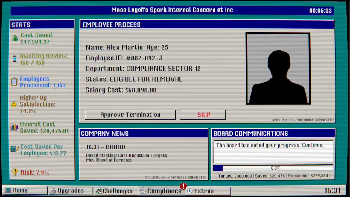Click the hourglass icon beside Awaiting Review
The image size is (350, 197).
tap(15, 59)
